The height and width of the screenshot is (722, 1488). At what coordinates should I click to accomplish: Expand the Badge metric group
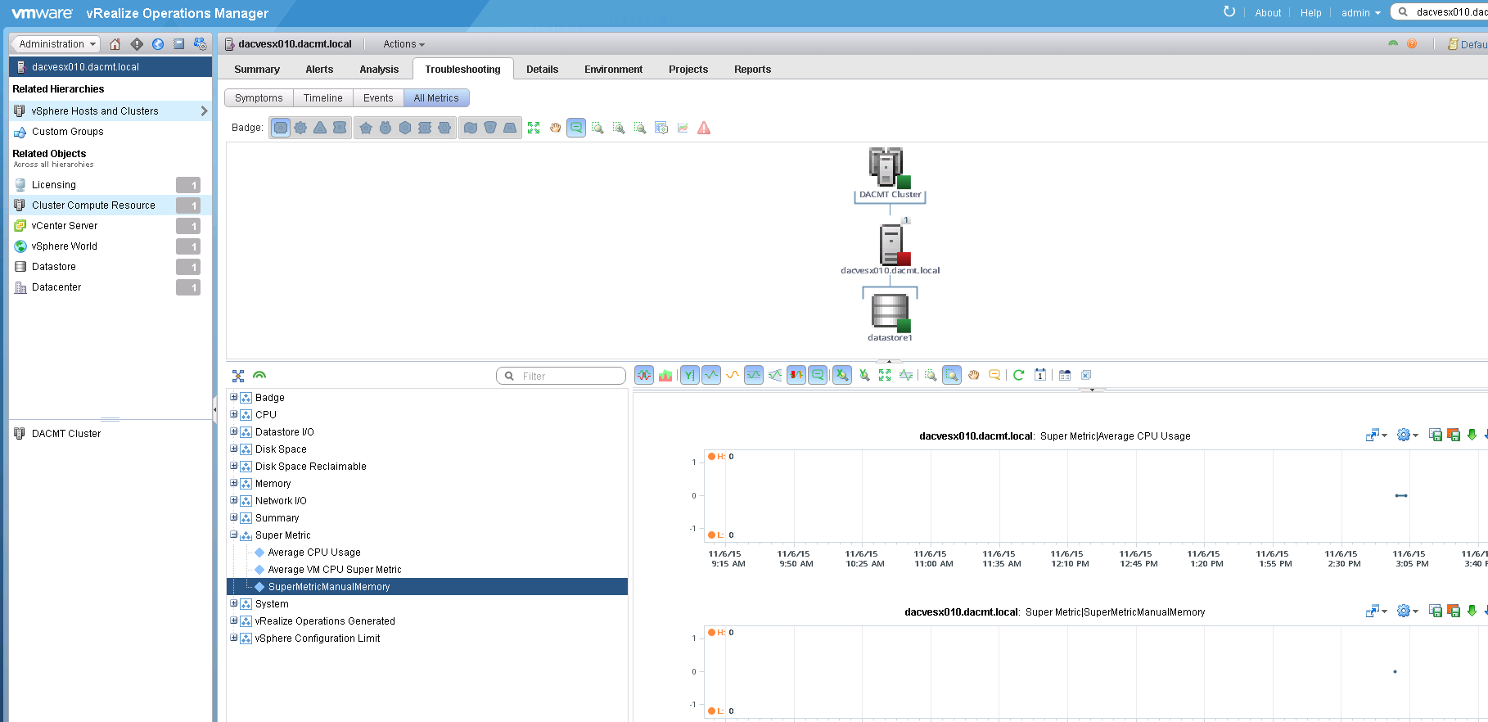click(x=233, y=397)
